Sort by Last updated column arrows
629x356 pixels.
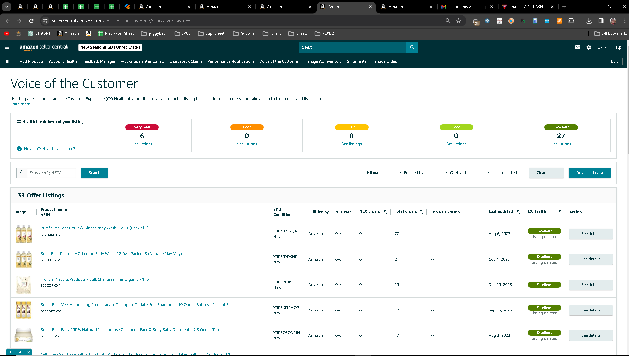pyautogui.click(x=518, y=212)
